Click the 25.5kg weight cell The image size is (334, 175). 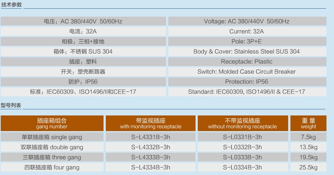(x=308, y=167)
